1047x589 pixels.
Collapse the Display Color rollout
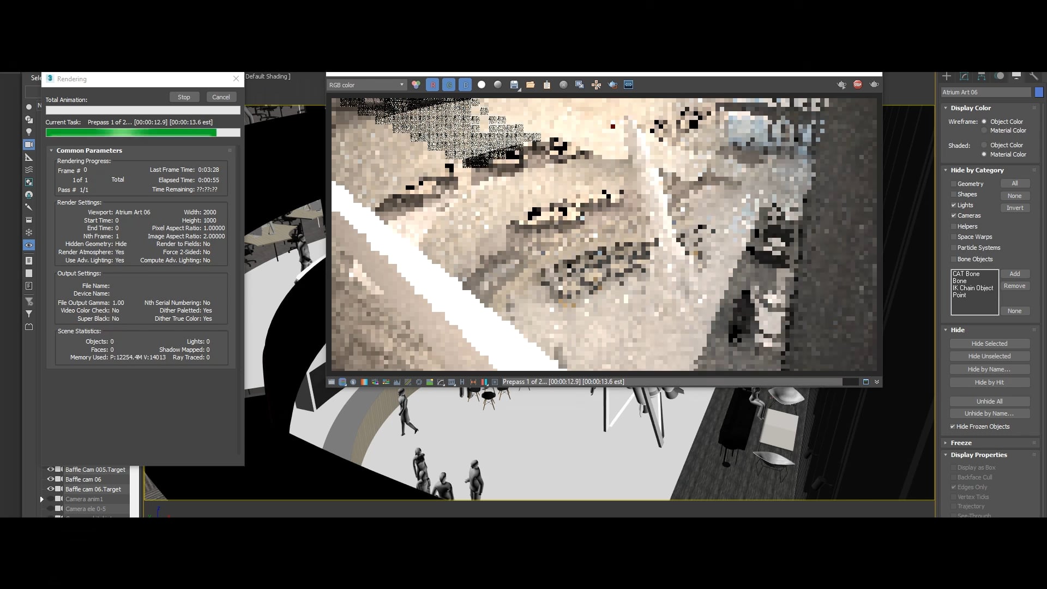point(946,108)
